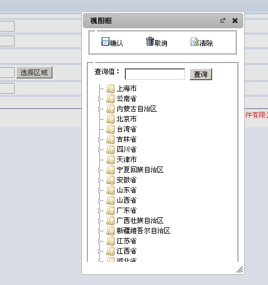
Task: Select 四川省 in the region tree
Action: click(126, 150)
